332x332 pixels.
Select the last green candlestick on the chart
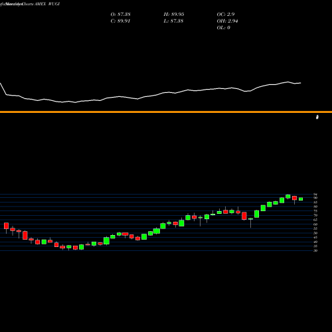[301, 199]
